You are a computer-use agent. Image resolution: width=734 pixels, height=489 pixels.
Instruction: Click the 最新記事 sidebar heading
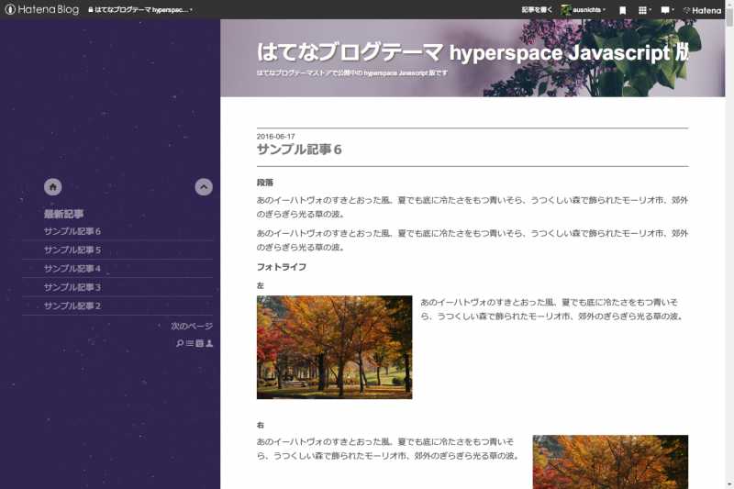(x=63, y=215)
